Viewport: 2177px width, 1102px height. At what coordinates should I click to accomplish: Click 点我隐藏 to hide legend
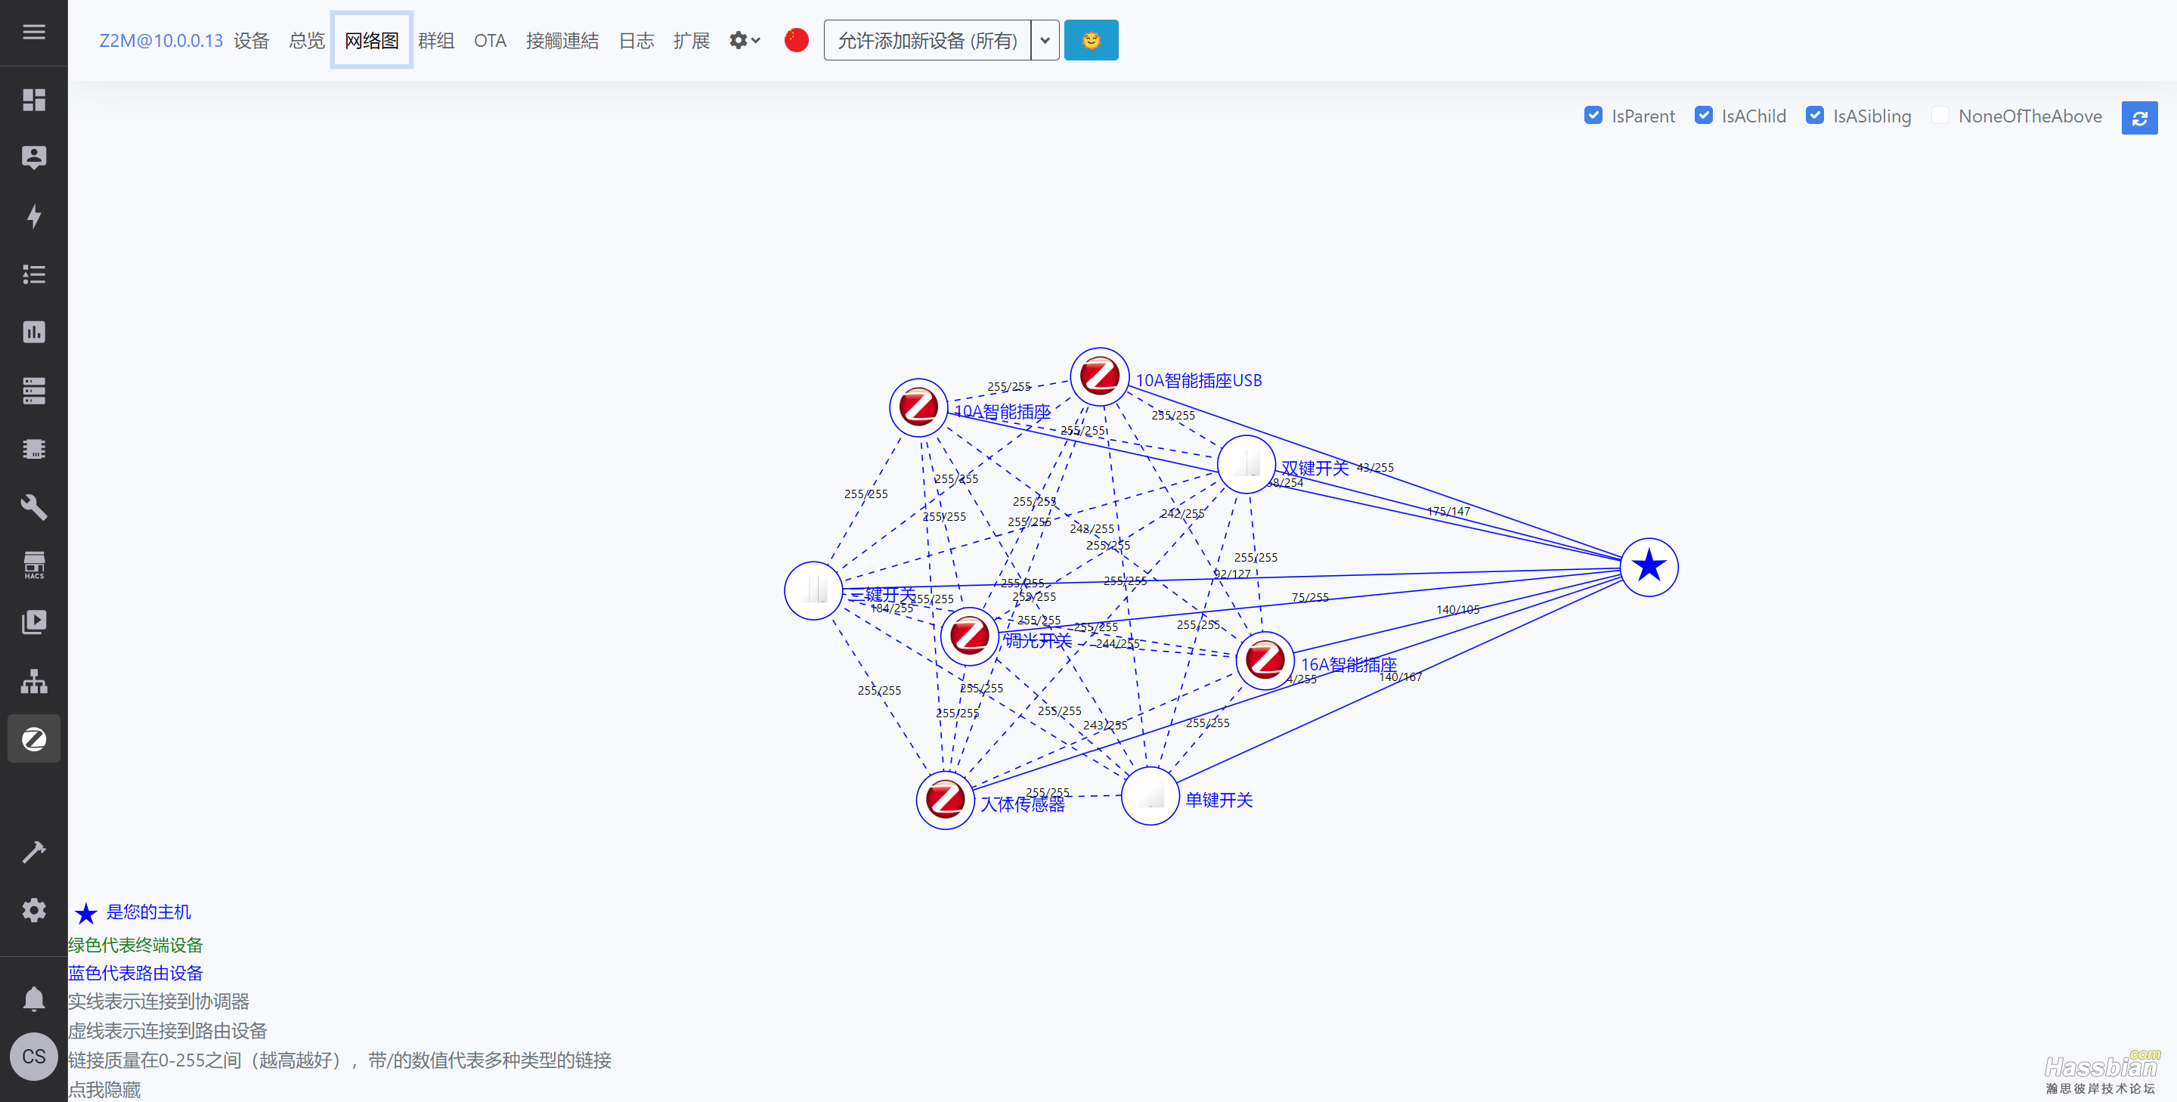click(x=104, y=1088)
